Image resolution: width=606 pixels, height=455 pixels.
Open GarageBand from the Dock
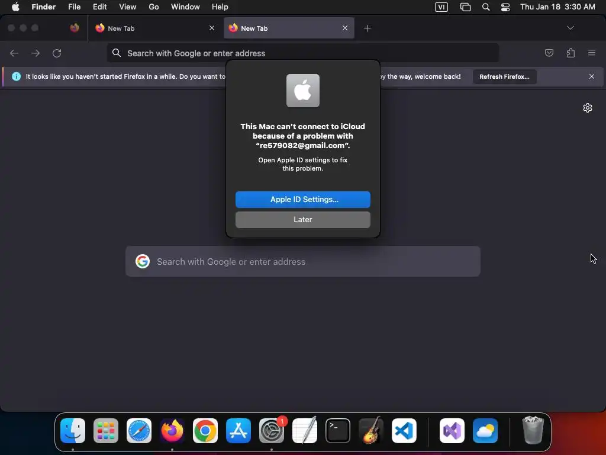(x=371, y=430)
